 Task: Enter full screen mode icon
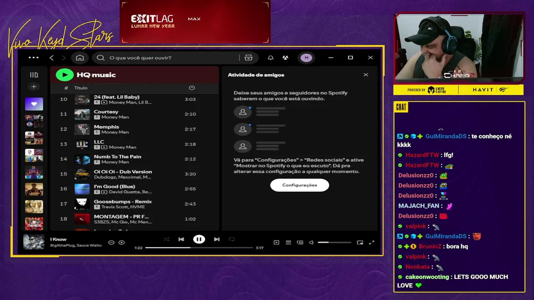(x=372, y=242)
